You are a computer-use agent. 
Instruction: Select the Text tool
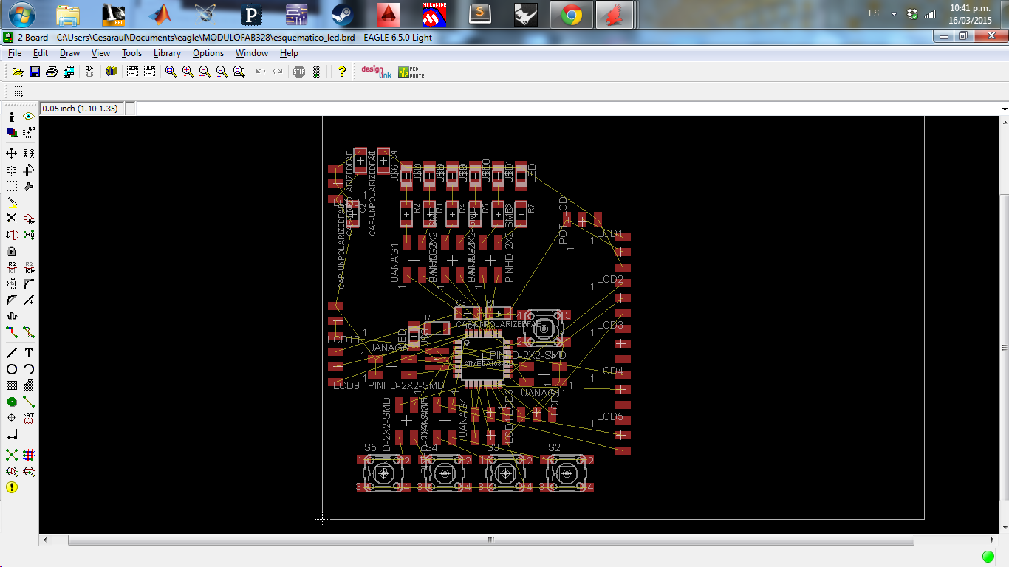coord(29,353)
